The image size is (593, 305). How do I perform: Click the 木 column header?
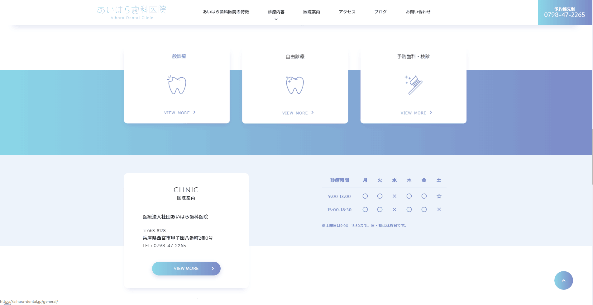point(409,180)
